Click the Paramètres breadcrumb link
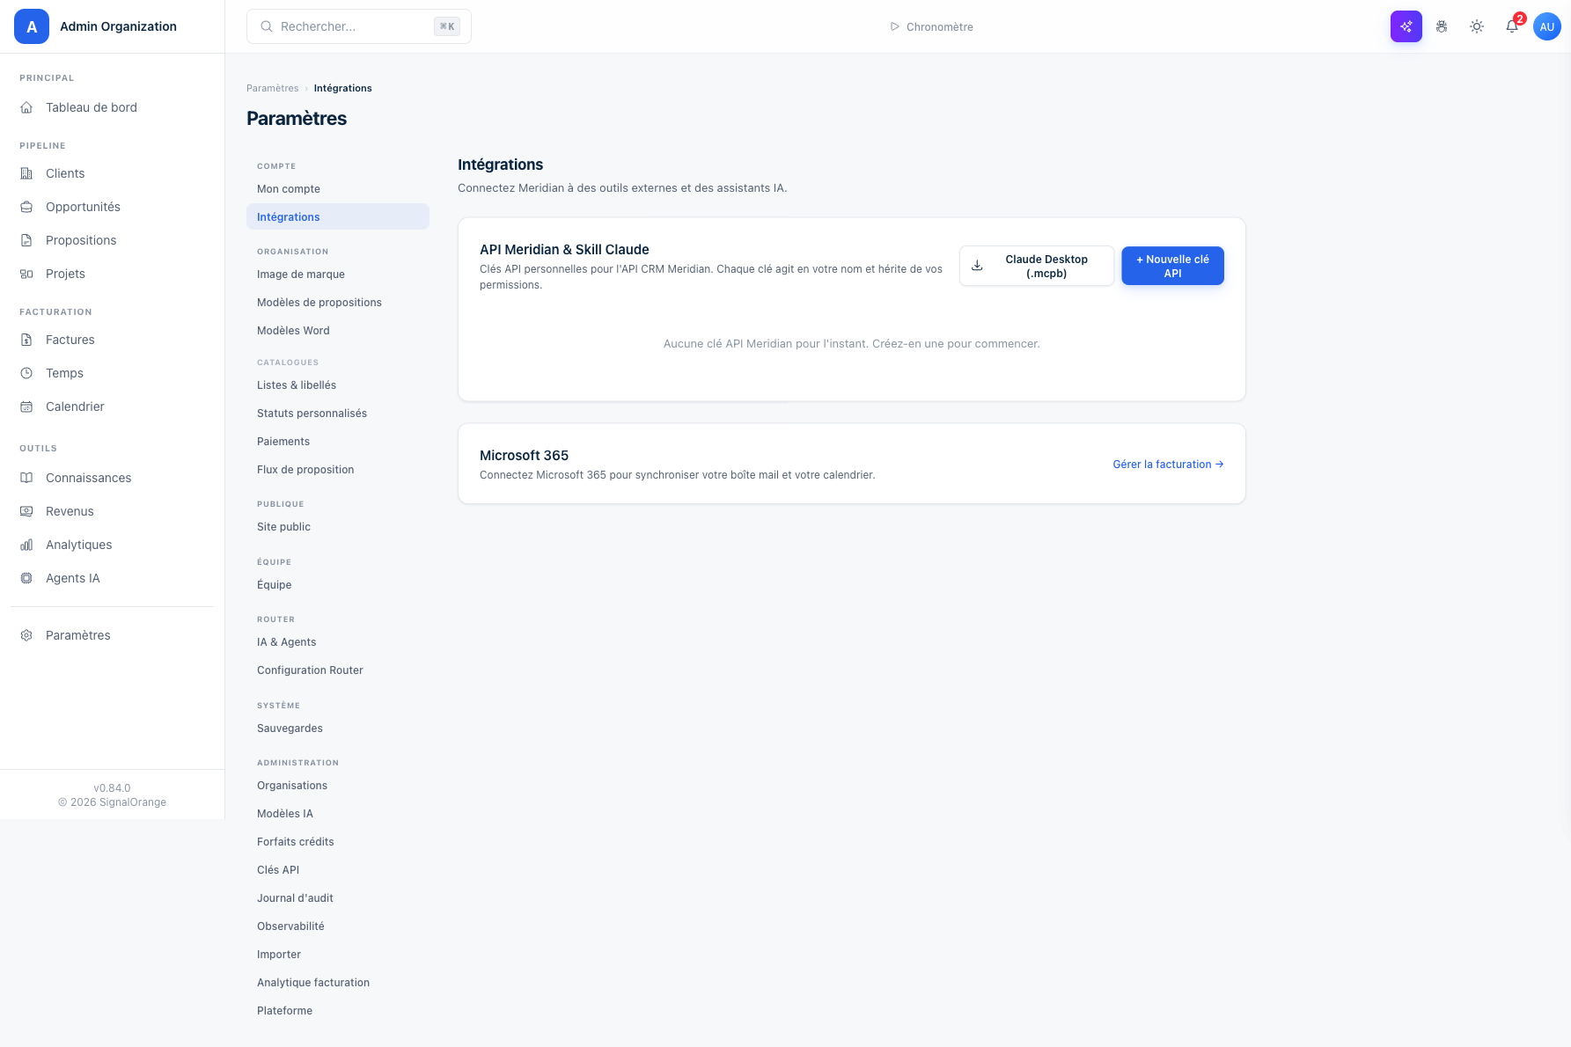Viewport: 1571px width, 1047px height. click(273, 88)
